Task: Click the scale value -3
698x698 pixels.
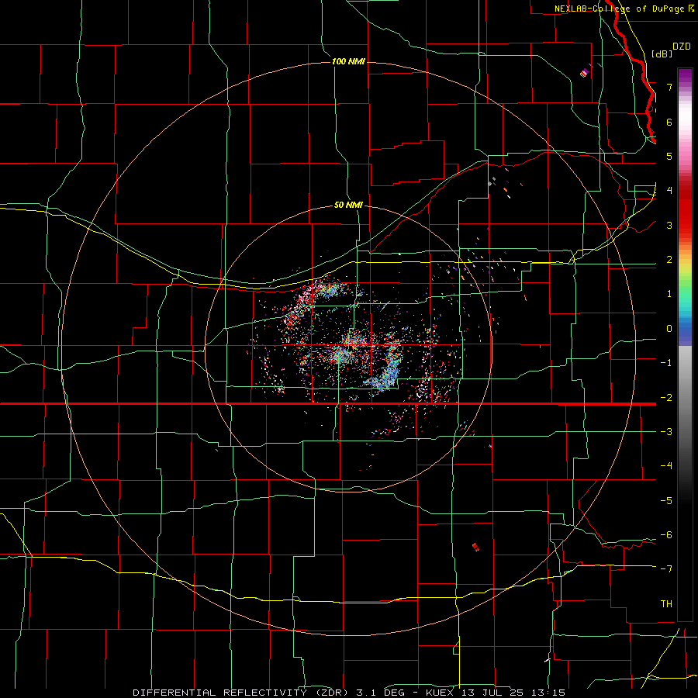Action: click(x=666, y=432)
